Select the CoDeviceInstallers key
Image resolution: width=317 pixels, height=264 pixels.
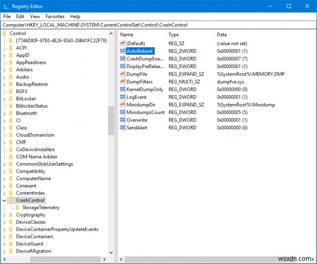click(35, 149)
